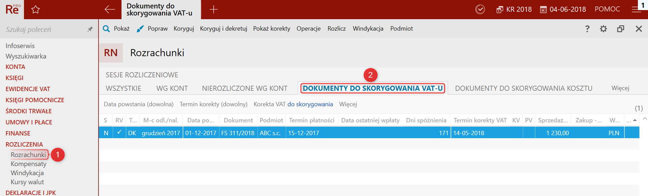Open Rozrachunki in sidebar
This screenshot has height=196, width=648.
pos(28,155)
